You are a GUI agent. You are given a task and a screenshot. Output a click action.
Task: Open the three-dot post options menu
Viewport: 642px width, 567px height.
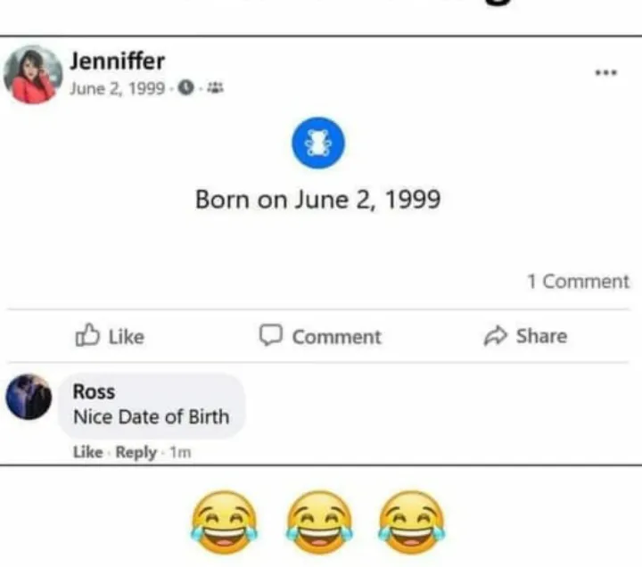pos(606,73)
